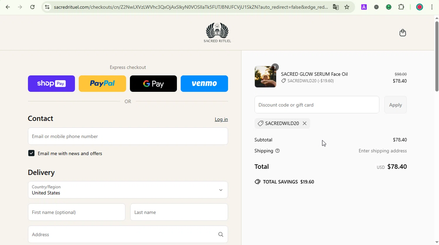Click the browser forward arrow
The height and width of the screenshot is (245, 439).
click(20, 7)
